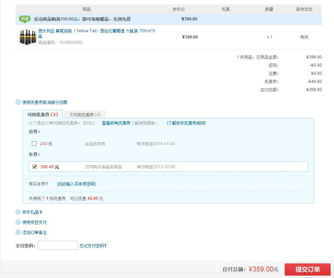Open the 查看所有优惠券 link
Screen dimensions: 334x278
[x=116, y=123]
